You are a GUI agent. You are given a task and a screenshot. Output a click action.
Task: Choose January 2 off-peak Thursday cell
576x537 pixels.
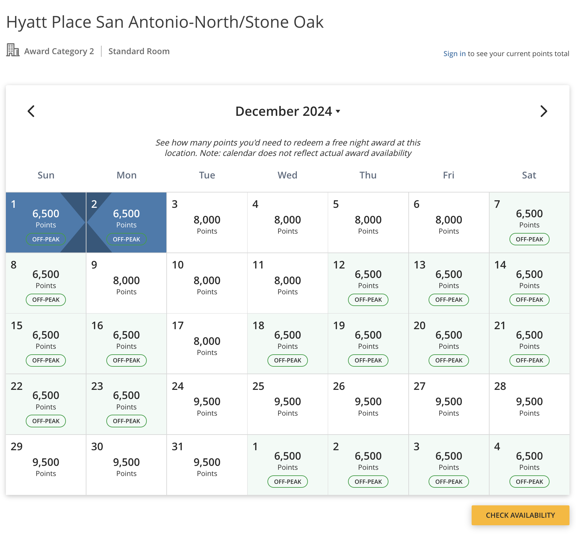pos(368,465)
